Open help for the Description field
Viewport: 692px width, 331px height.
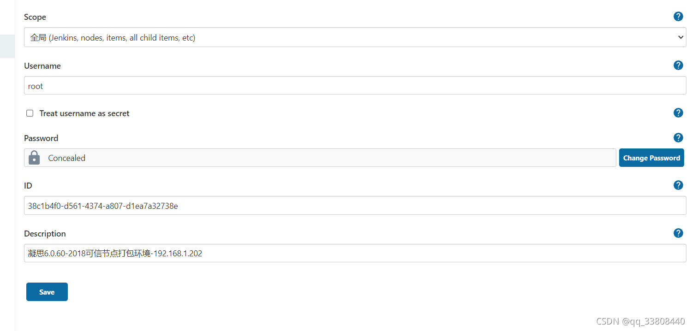pos(678,233)
